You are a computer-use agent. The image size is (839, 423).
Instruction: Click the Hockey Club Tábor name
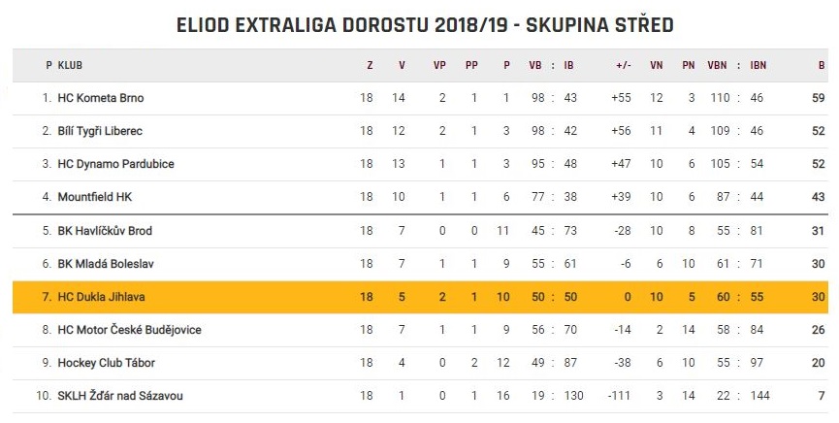[x=107, y=363]
